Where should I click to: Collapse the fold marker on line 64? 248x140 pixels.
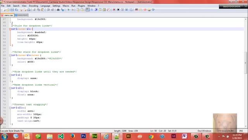click(10, 75)
